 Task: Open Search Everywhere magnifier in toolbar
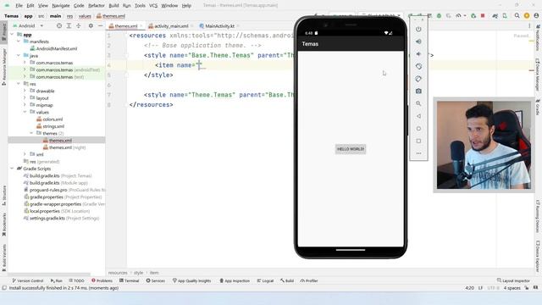(517, 15)
